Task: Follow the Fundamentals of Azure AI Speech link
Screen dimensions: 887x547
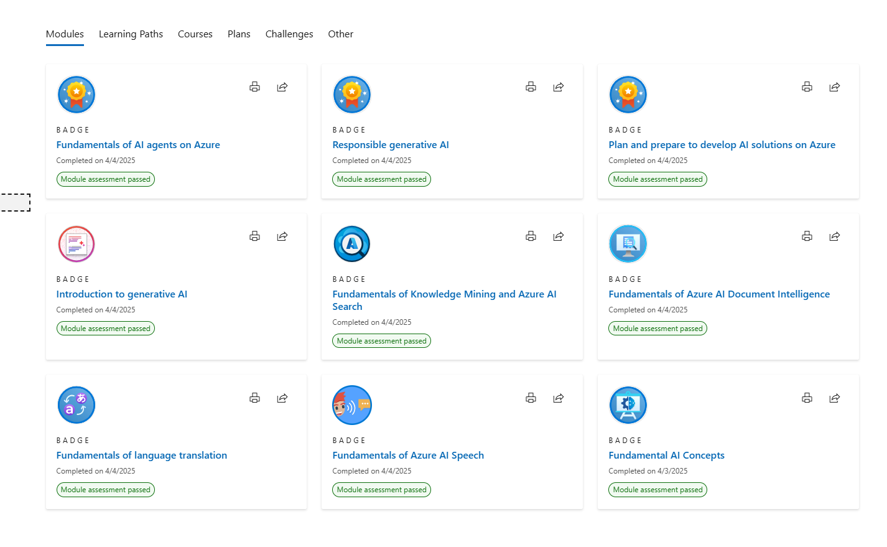Action: (x=408, y=456)
